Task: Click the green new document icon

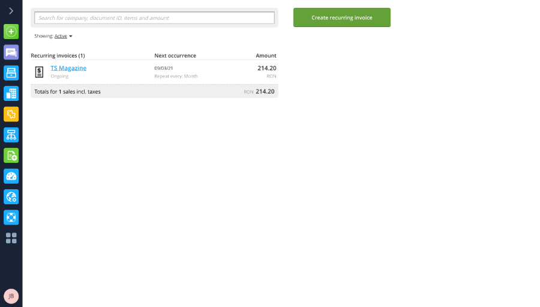Action: pos(11,156)
